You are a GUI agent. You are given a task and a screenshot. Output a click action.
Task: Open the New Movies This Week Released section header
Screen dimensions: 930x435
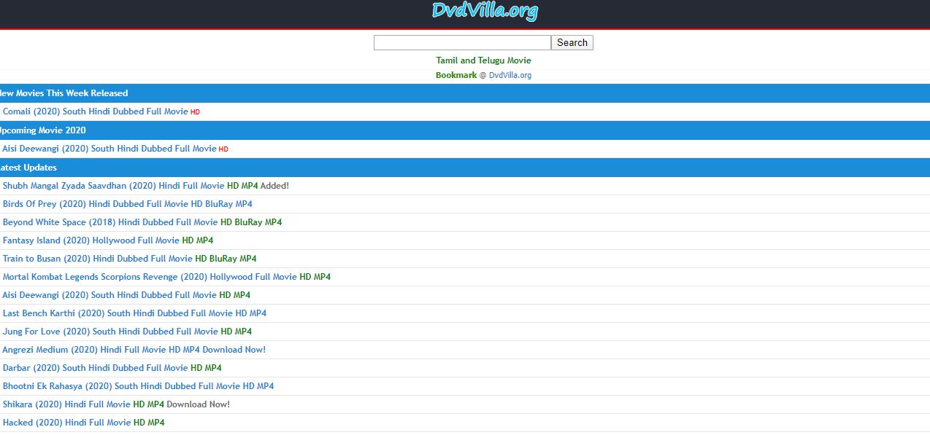465,93
